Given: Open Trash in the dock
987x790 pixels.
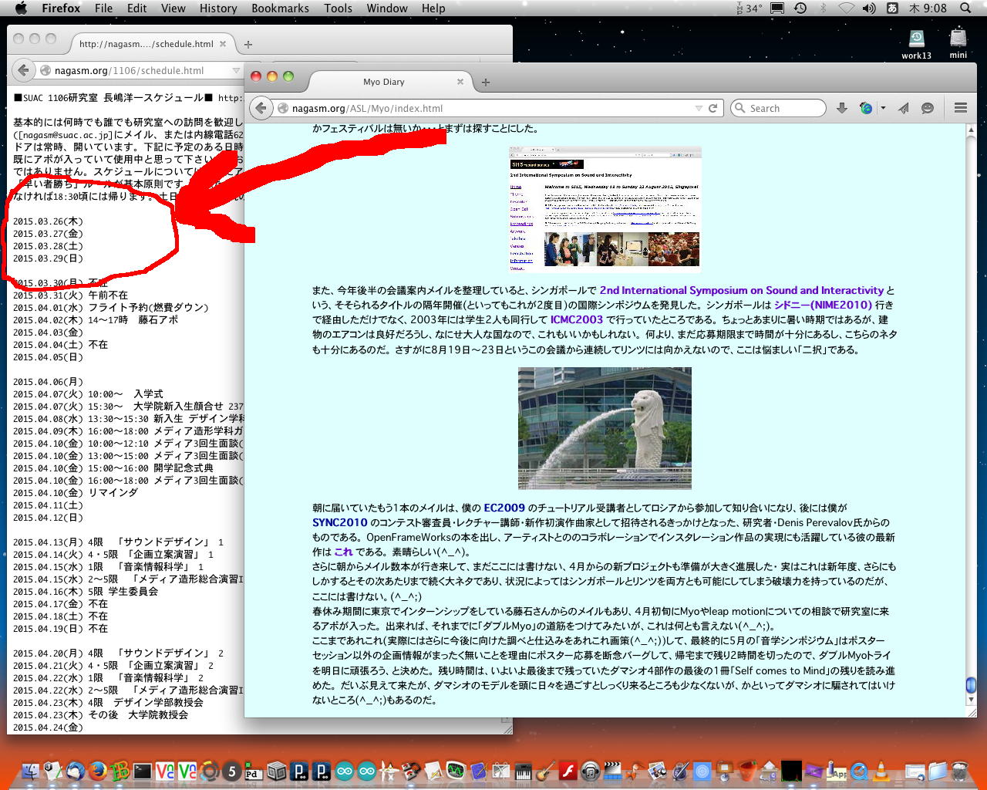Looking at the screenshot, I should [x=960, y=771].
